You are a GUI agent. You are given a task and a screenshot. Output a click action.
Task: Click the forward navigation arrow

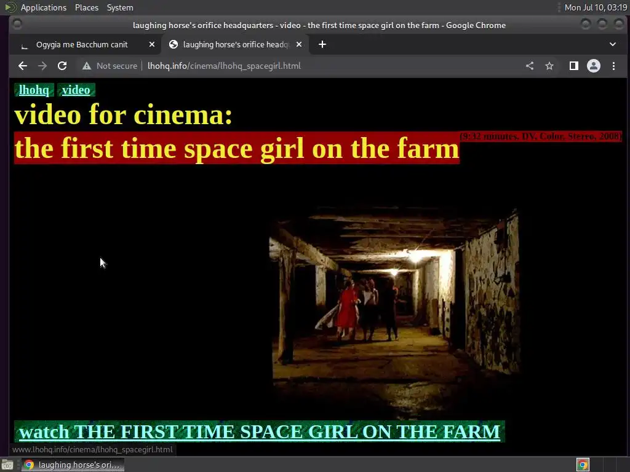click(42, 66)
